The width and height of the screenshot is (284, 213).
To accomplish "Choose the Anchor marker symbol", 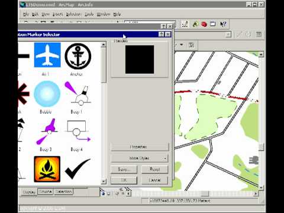I will click(x=78, y=56).
